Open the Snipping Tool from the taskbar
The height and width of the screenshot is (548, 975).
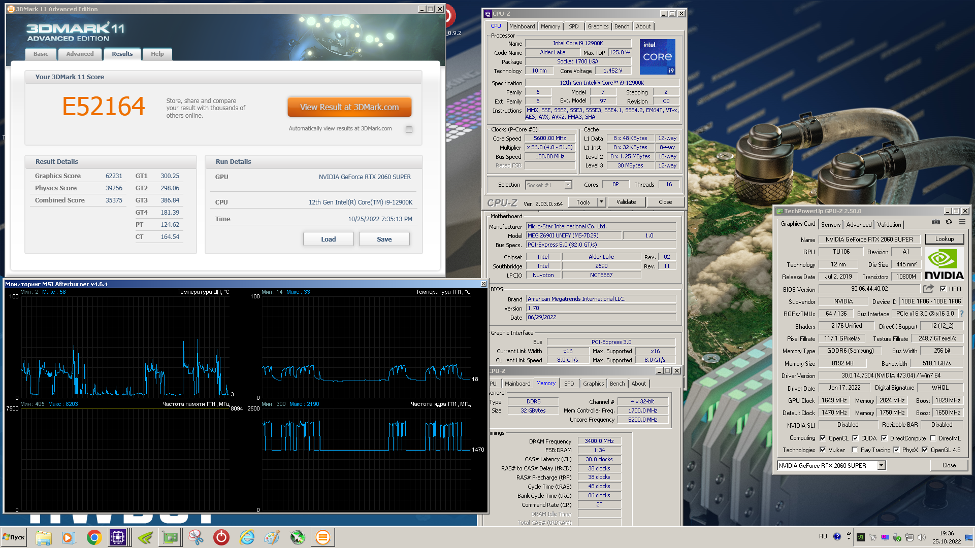(x=196, y=537)
